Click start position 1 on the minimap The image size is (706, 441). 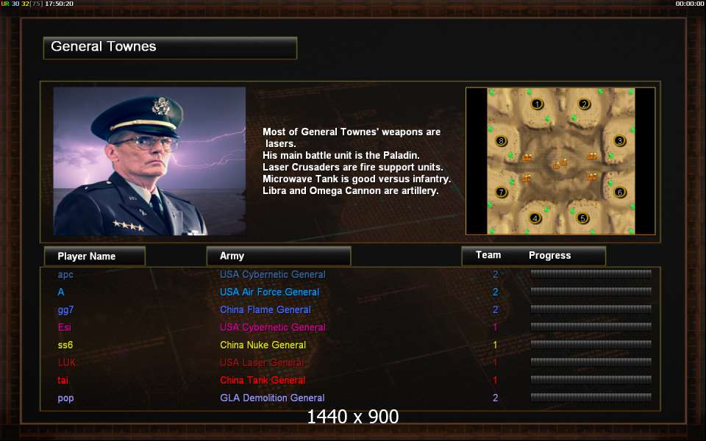537,104
